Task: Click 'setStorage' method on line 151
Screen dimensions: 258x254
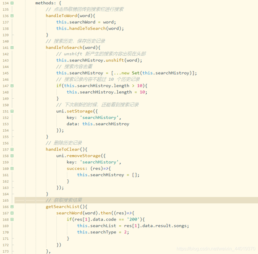Action: (80, 111)
